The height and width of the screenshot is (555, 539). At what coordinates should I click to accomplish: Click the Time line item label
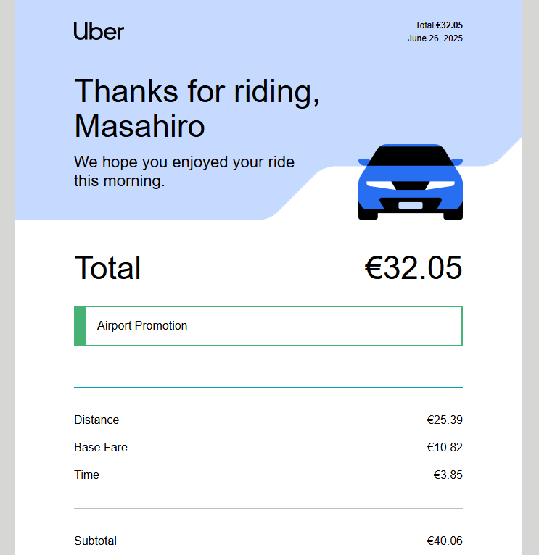[x=86, y=475]
